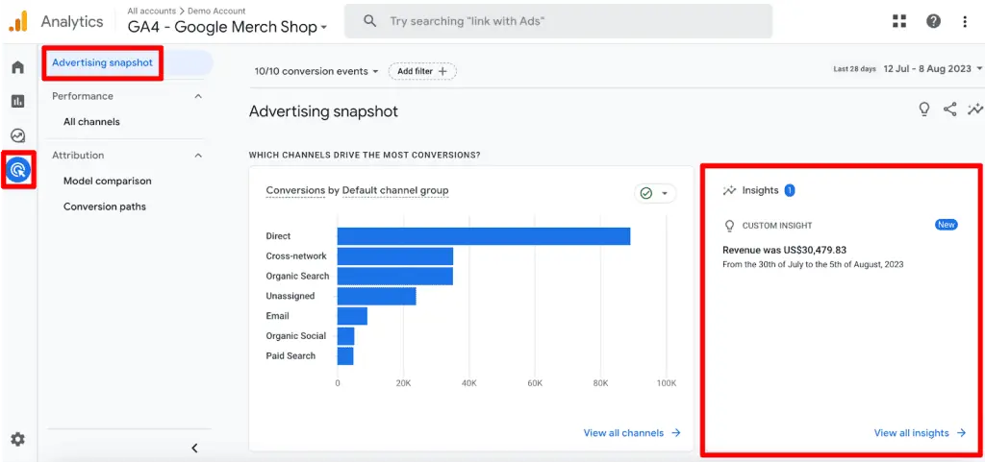The image size is (985, 462).
Task: Click the Cross-network channel bar
Action: [395, 256]
